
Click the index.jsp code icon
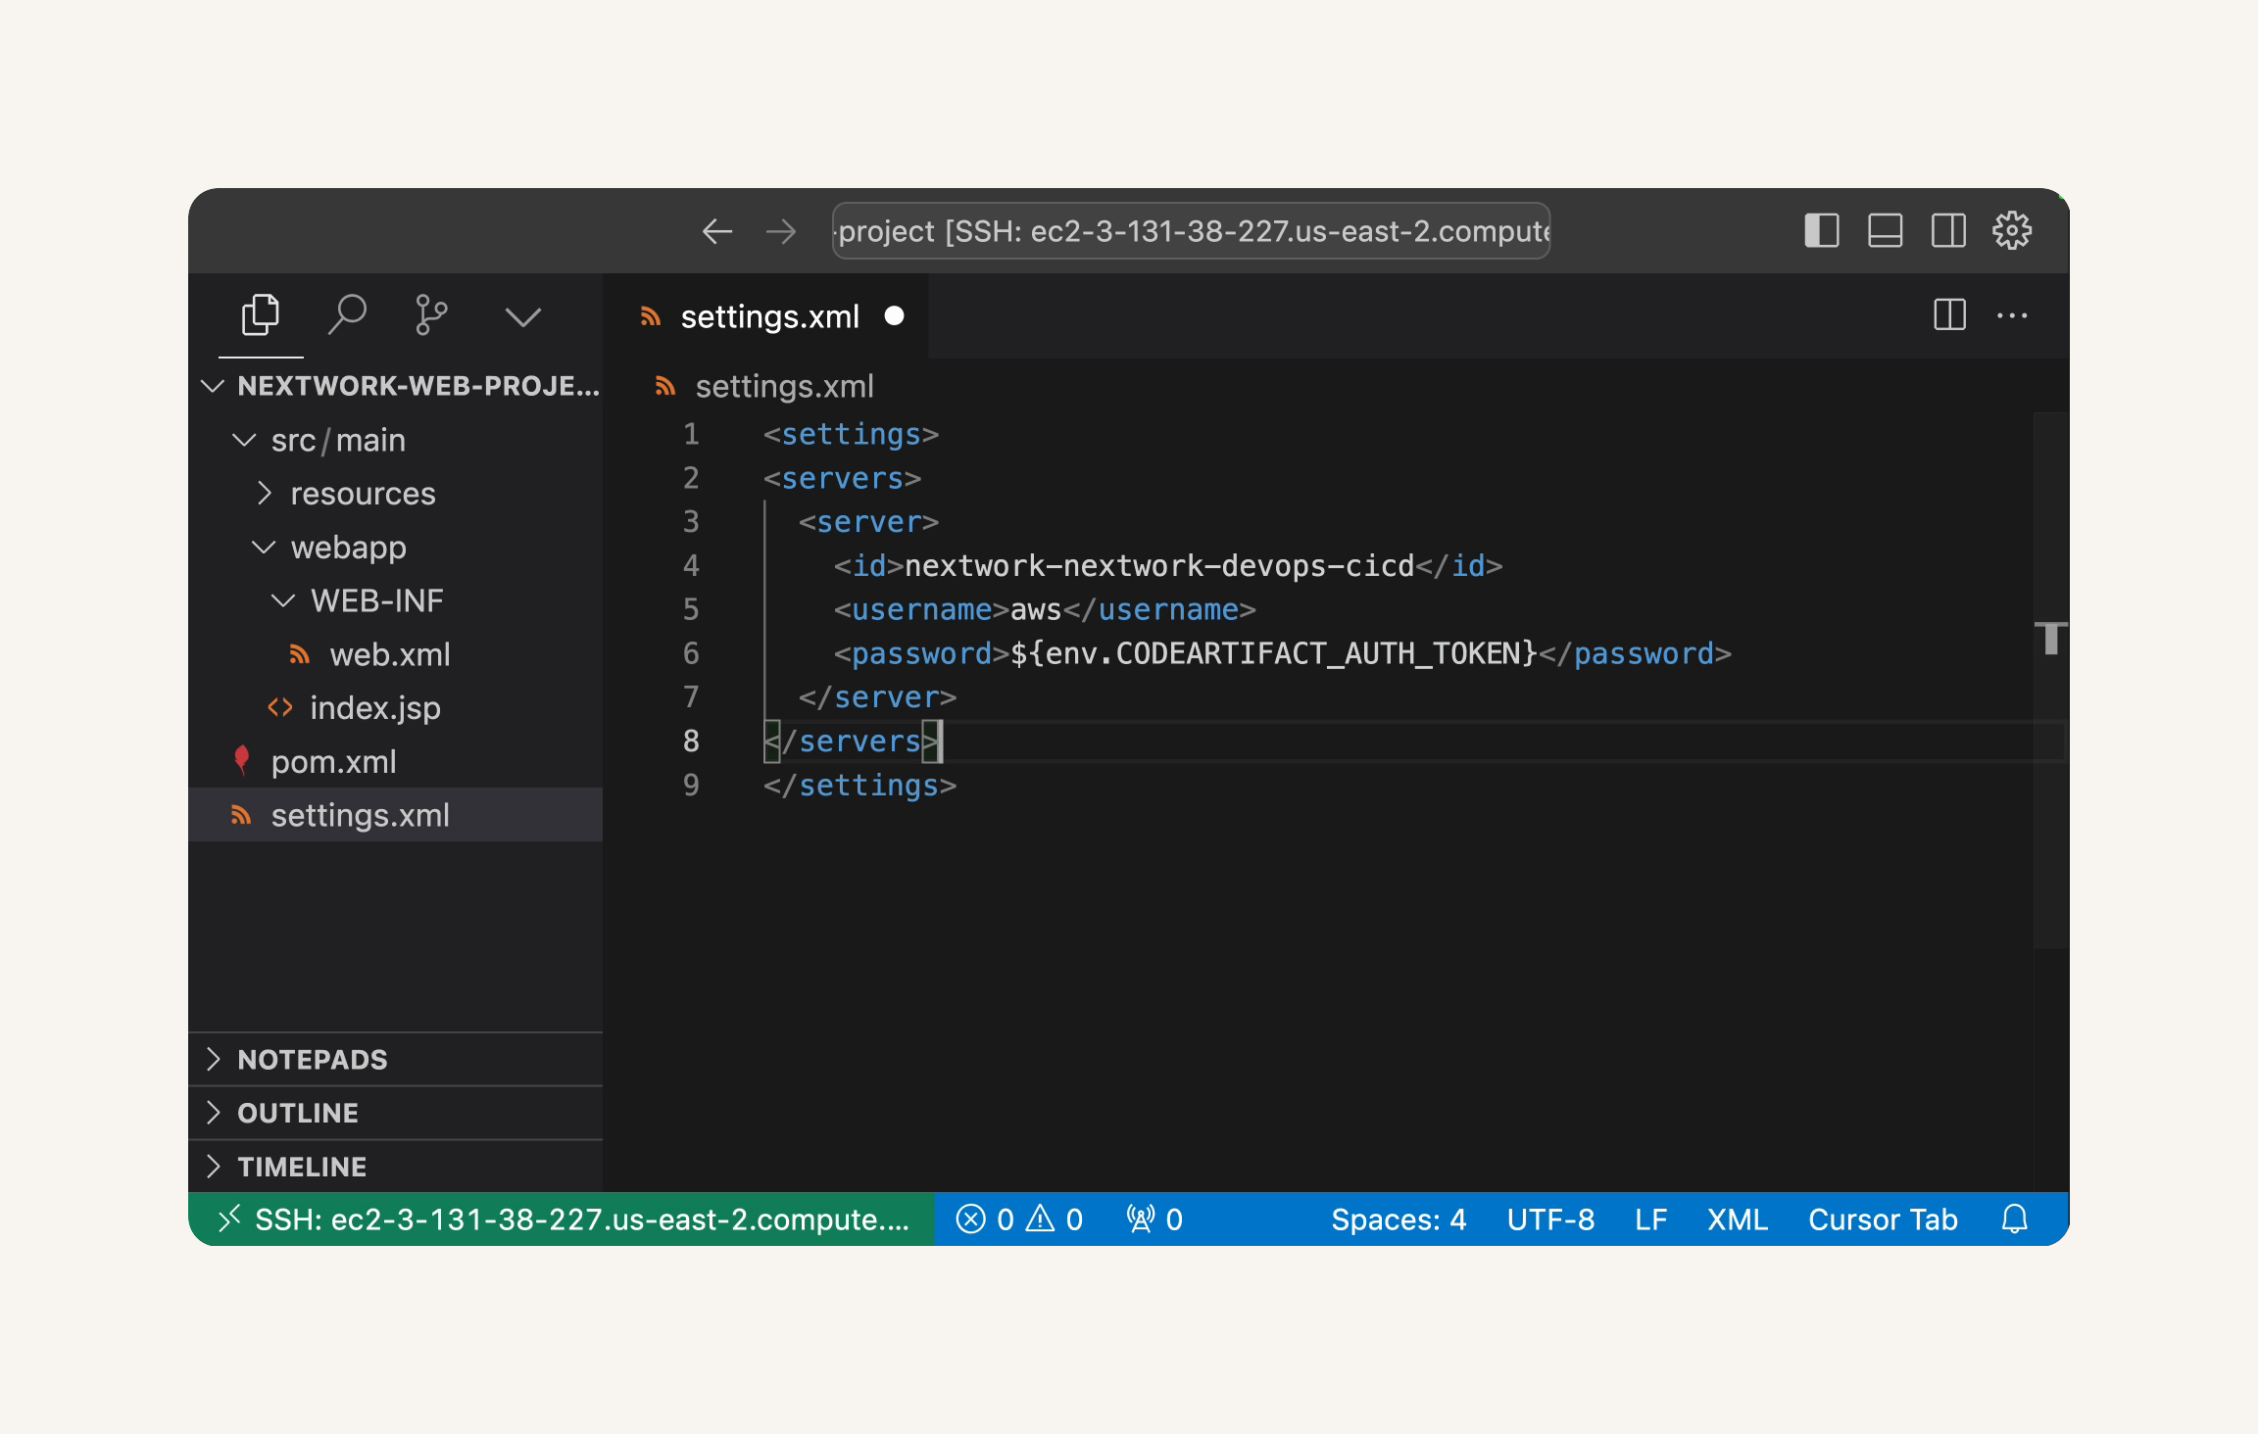pyautogui.click(x=280, y=707)
